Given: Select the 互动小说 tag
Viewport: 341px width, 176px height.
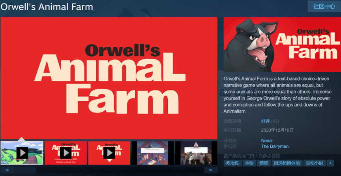Looking at the screenshot, I should coord(315,163).
